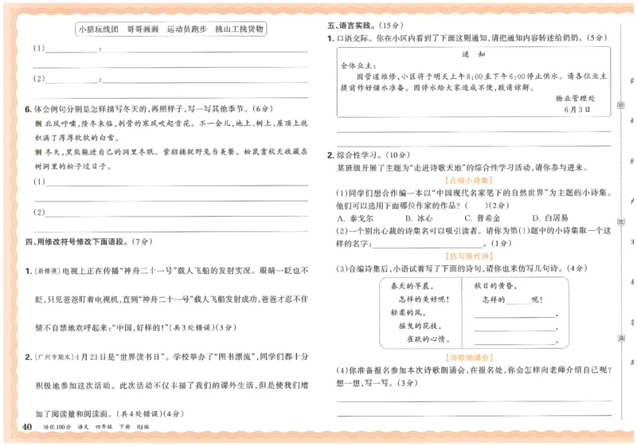Click poem line "秋日的黄昏,"
The image size is (637, 446).
[495, 287]
